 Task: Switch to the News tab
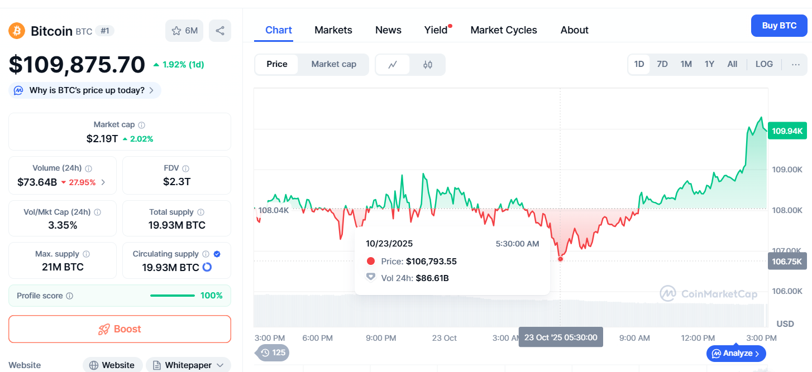coord(388,30)
